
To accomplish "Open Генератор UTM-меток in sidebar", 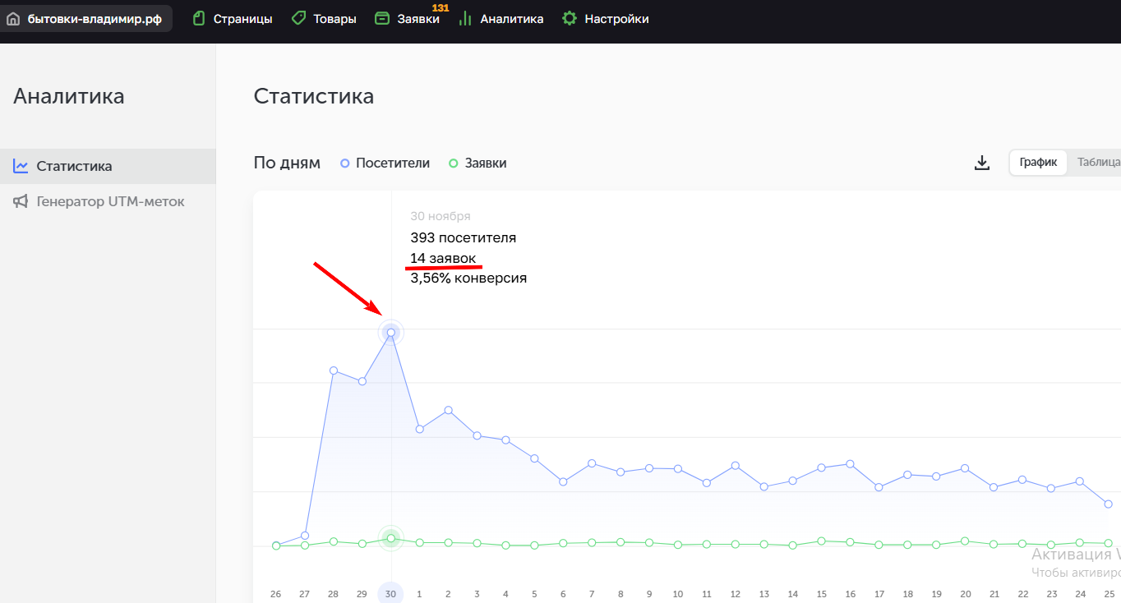I will (x=110, y=201).
